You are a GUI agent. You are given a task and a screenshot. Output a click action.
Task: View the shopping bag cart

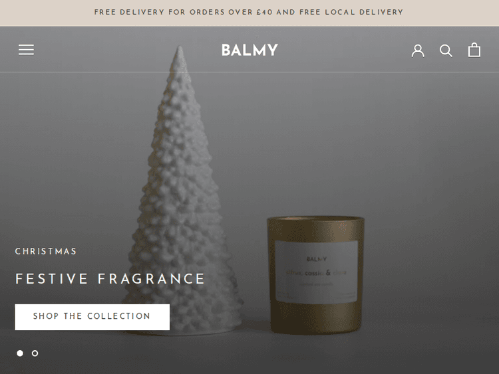point(474,50)
